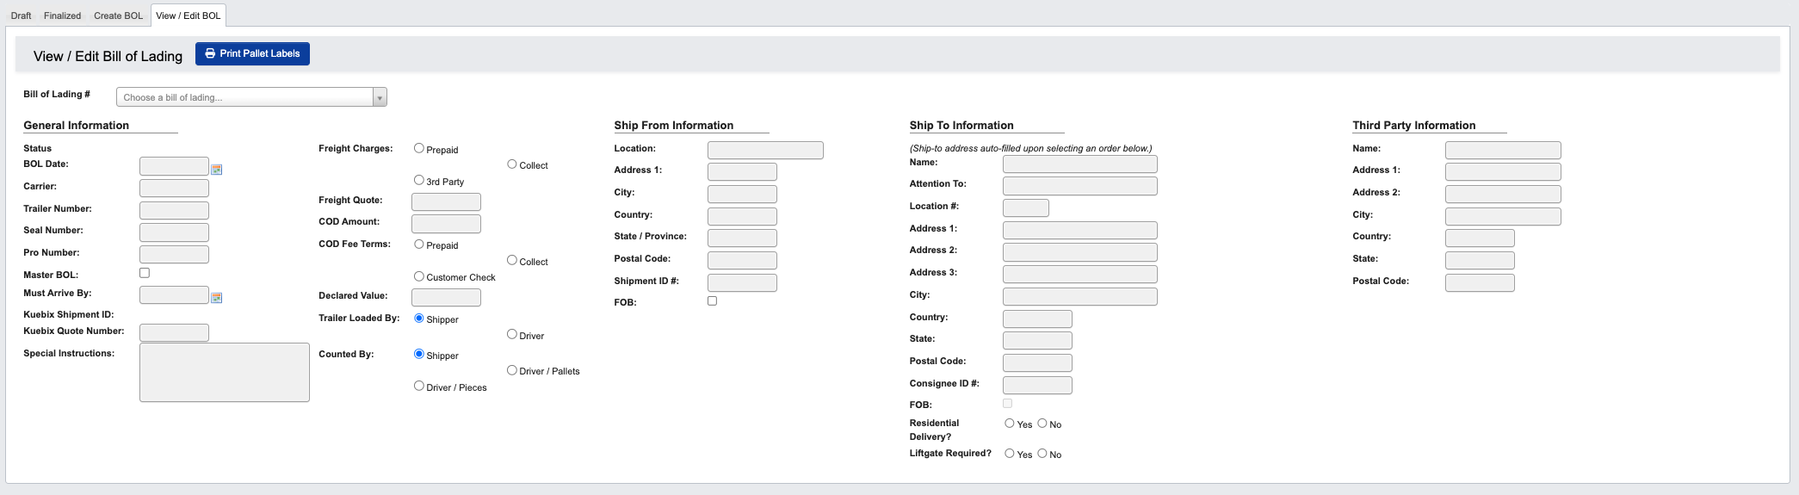This screenshot has height=495, width=1799.
Task: Click the Freight Quote field
Action: [446, 201]
